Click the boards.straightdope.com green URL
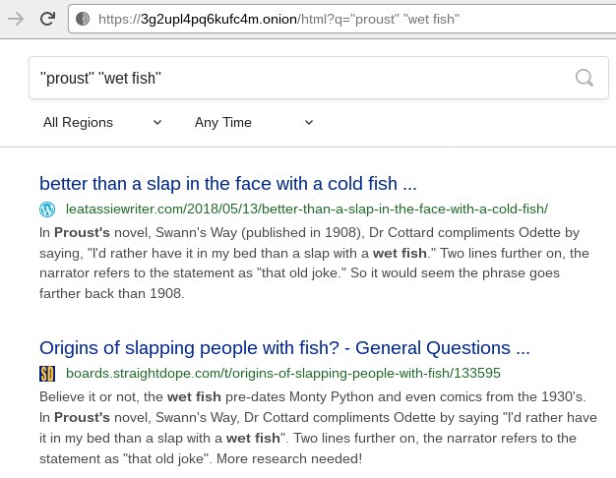616x478 pixels. (x=283, y=373)
